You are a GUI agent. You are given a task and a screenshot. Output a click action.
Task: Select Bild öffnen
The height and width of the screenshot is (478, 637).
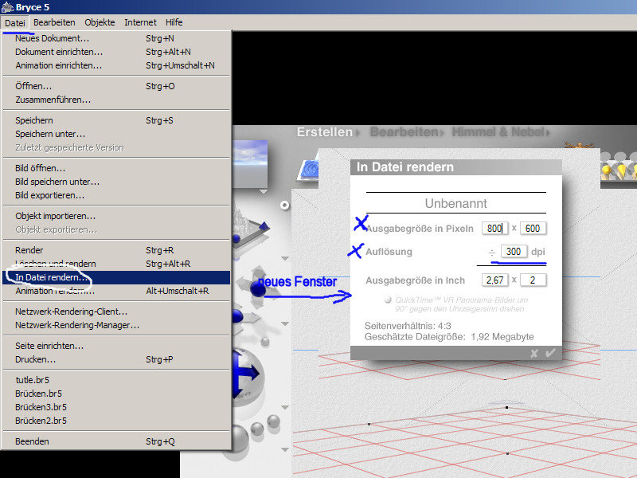116,168
